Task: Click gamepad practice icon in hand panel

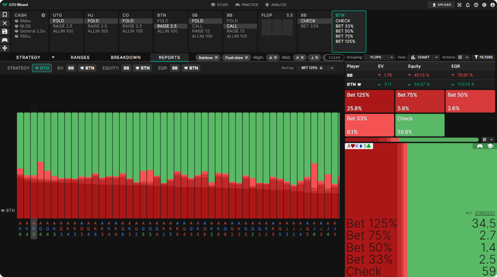Action: (x=480, y=146)
